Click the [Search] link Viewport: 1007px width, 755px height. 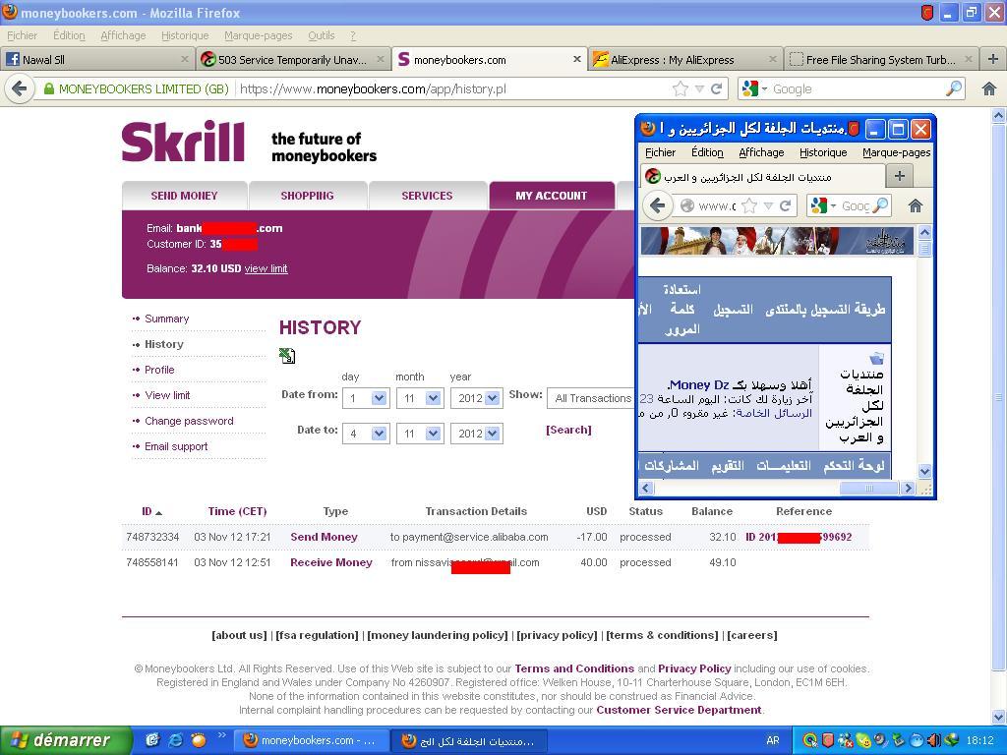[568, 430]
